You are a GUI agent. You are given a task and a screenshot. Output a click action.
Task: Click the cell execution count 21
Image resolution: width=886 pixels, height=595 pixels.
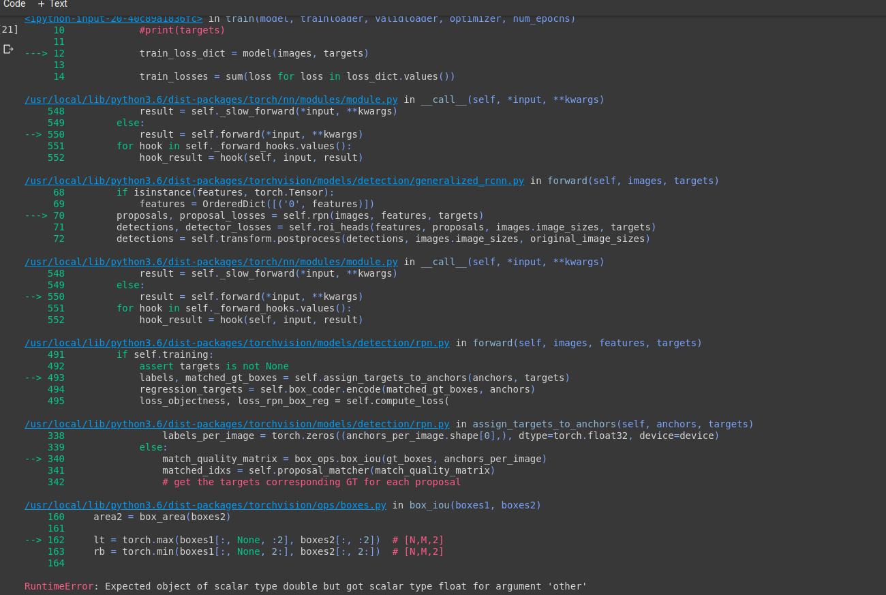10,29
